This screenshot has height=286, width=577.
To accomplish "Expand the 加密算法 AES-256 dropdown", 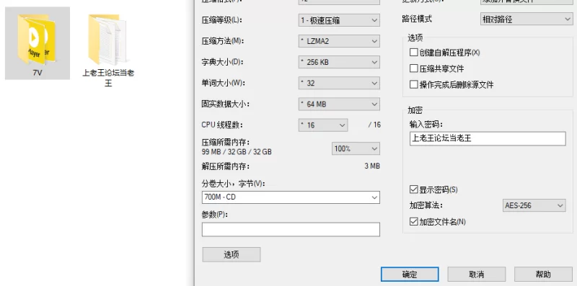I will coord(534,205).
